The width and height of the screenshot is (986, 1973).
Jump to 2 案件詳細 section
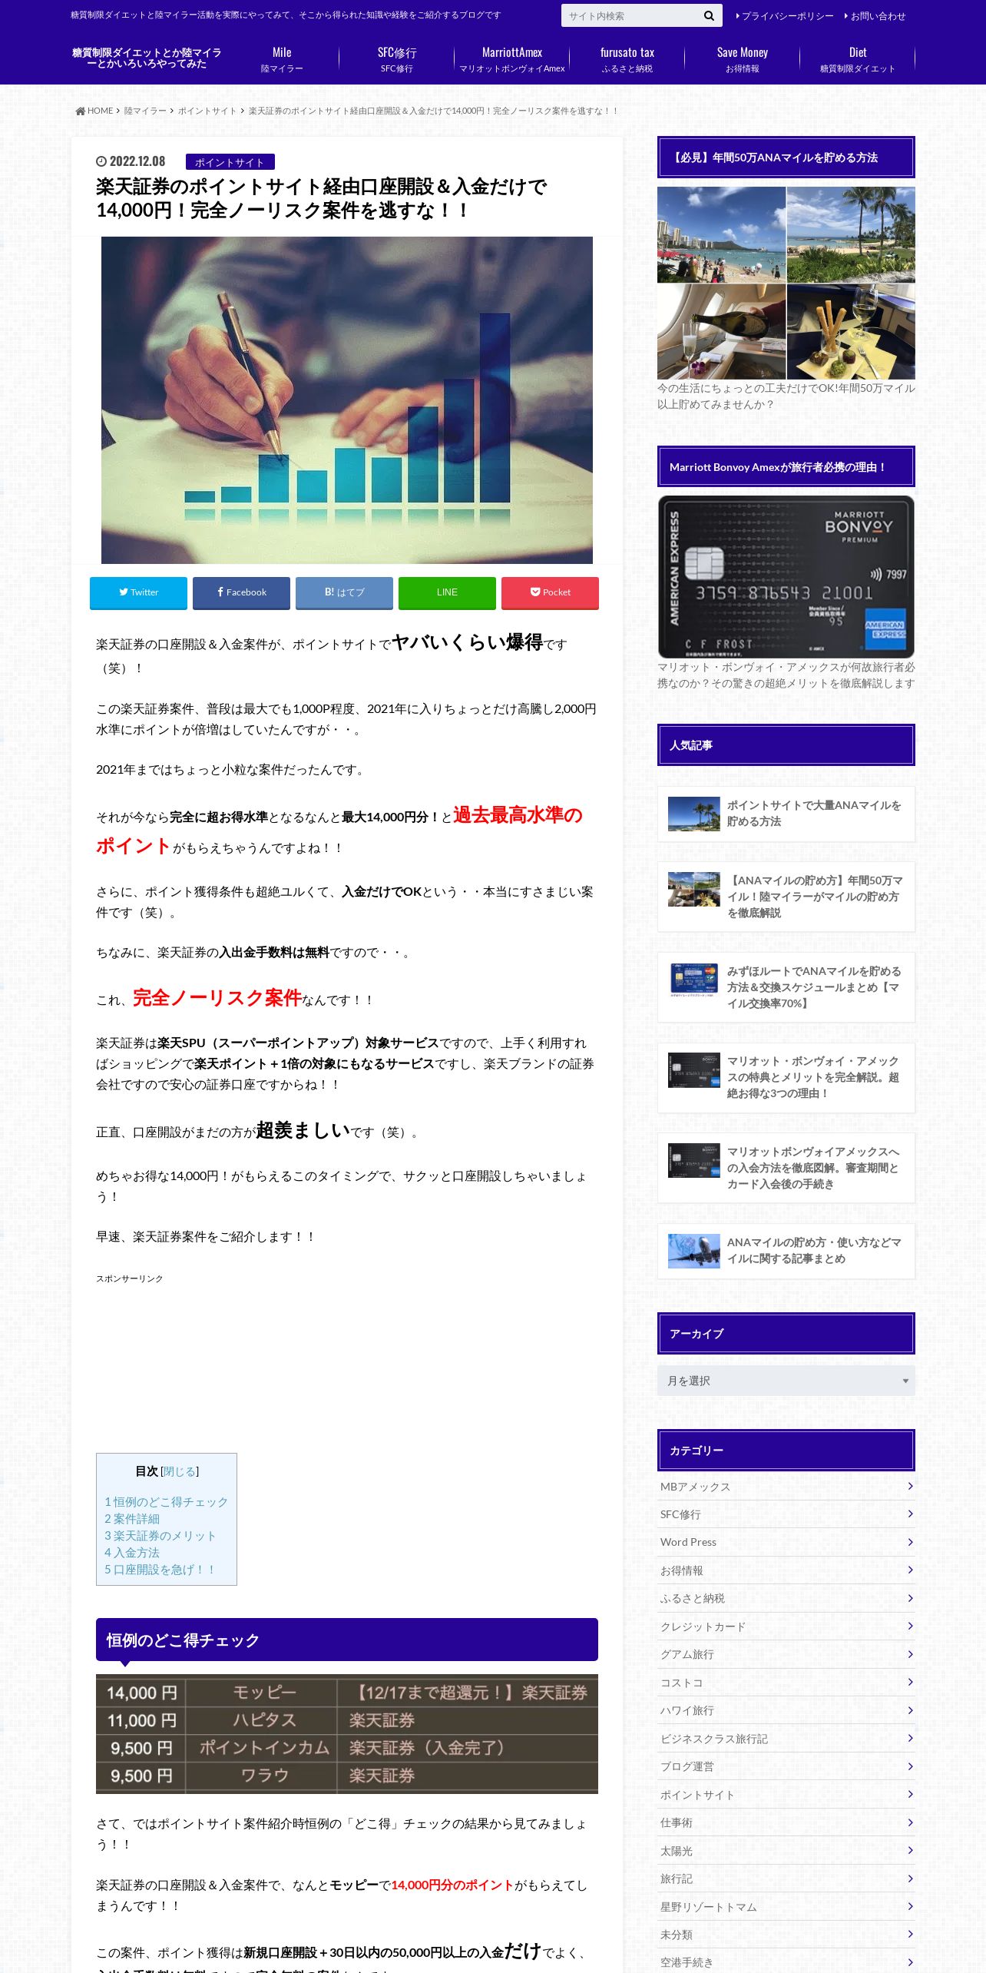pyautogui.click(x=132, y=1518)
